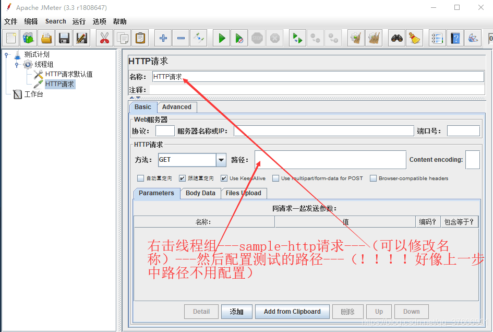Click Start no pauses icon
This screenshot has height=332, width=493.
(239, 39)
